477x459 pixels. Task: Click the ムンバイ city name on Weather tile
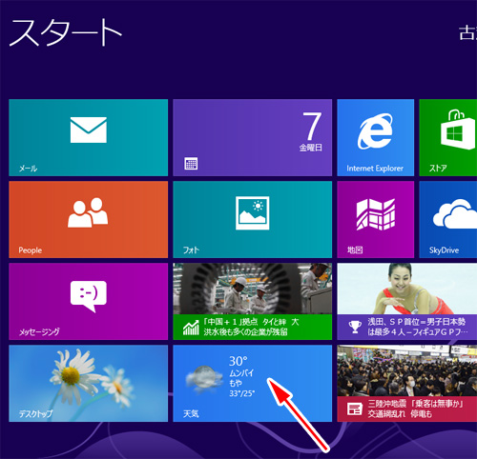coord(241,372)
